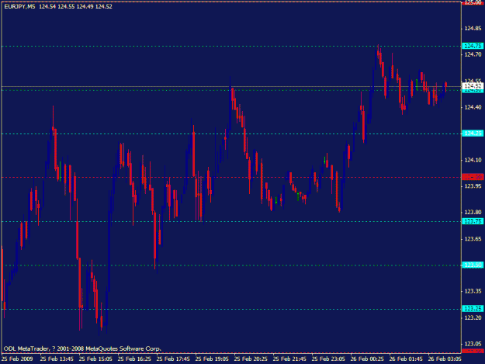This screenshot has height=364, width=485.
Task: Select the 123.65 price axis label
Action: (473, 239)
